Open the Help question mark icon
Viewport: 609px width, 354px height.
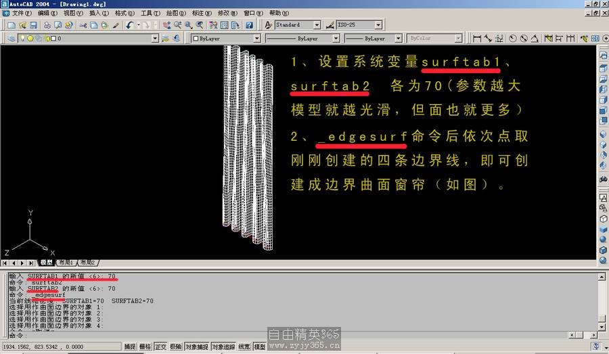coord(249,25)
